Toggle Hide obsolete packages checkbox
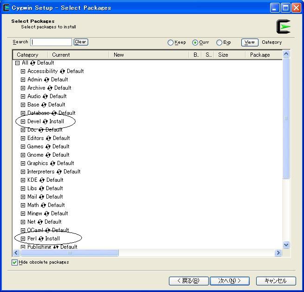 (14, 262)
